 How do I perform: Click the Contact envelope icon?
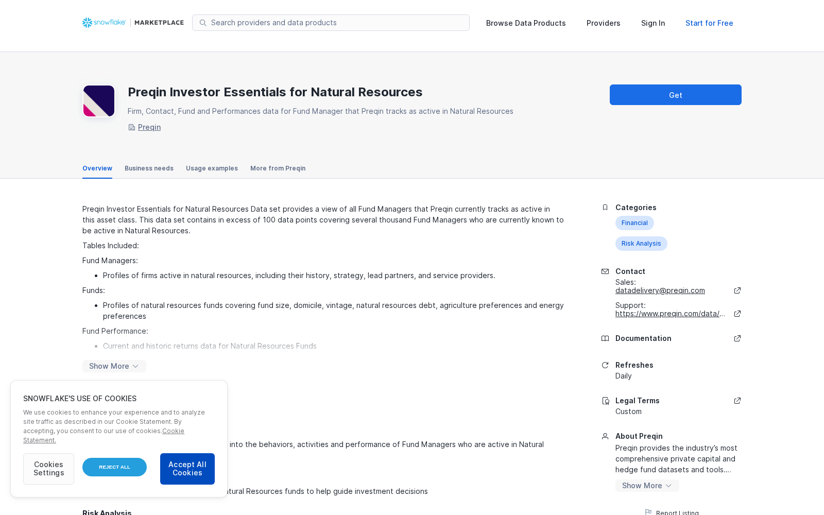(x=605, y=271)
